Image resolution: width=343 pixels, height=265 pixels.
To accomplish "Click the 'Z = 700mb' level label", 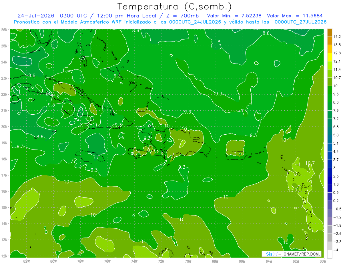I will (183, 16).
